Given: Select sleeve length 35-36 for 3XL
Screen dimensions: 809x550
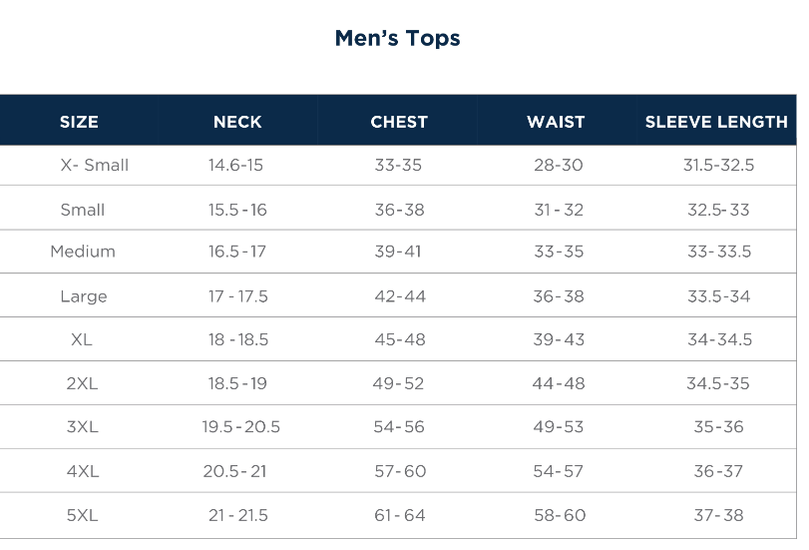Looking at the screenshot, I should pyautogui.click(x=718, y=427).
